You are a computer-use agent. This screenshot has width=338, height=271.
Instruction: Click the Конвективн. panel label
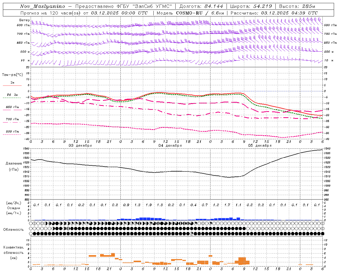tap(13, 247)
